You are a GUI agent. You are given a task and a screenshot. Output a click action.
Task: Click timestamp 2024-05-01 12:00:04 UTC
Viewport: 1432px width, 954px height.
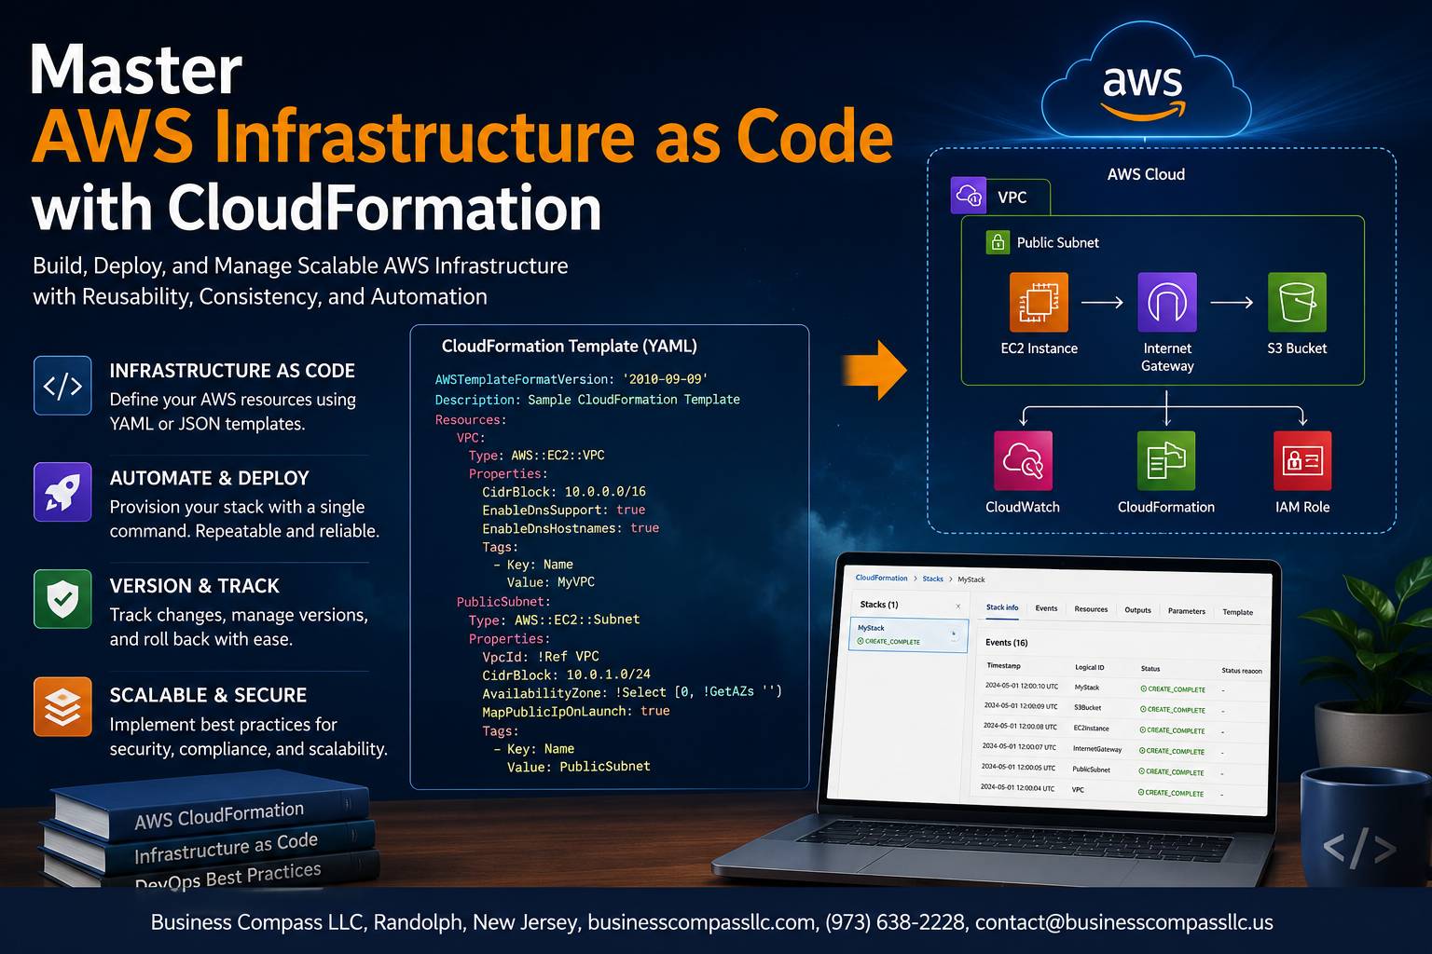tap(1017, 788)
